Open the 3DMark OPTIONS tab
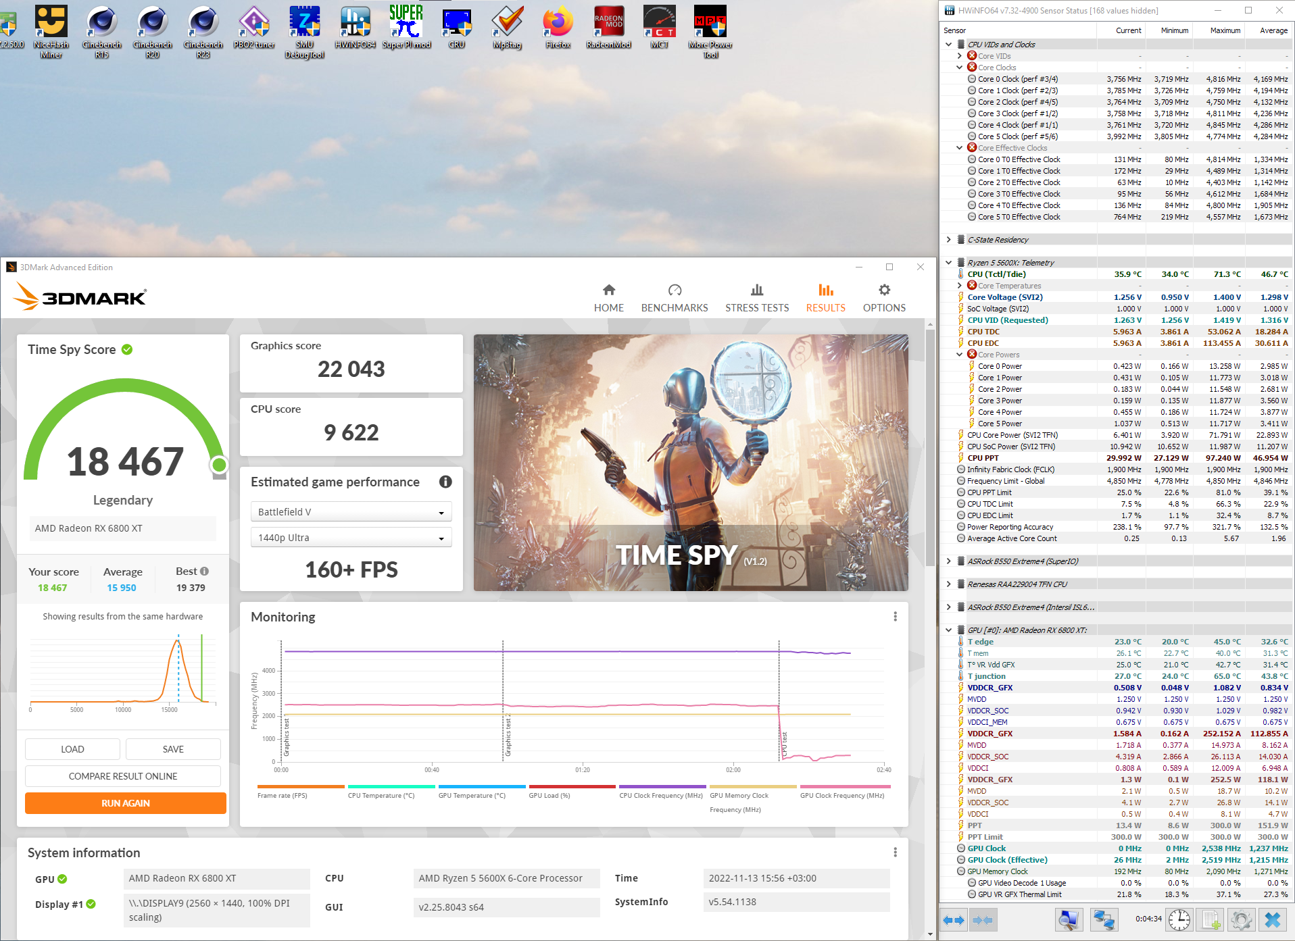 tap(884, 298)
